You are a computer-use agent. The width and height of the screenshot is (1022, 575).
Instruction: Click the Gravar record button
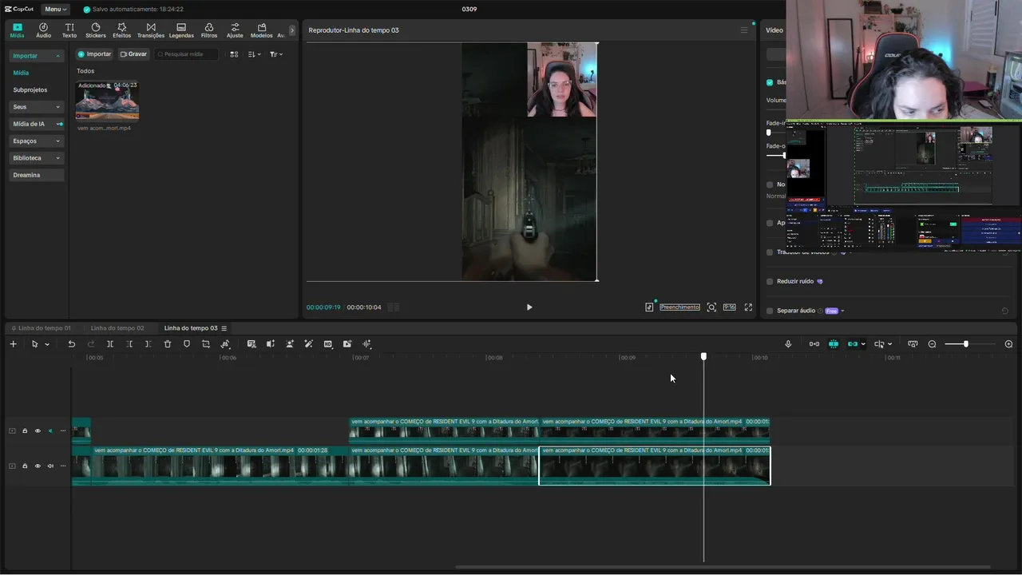tap(134, 54)
